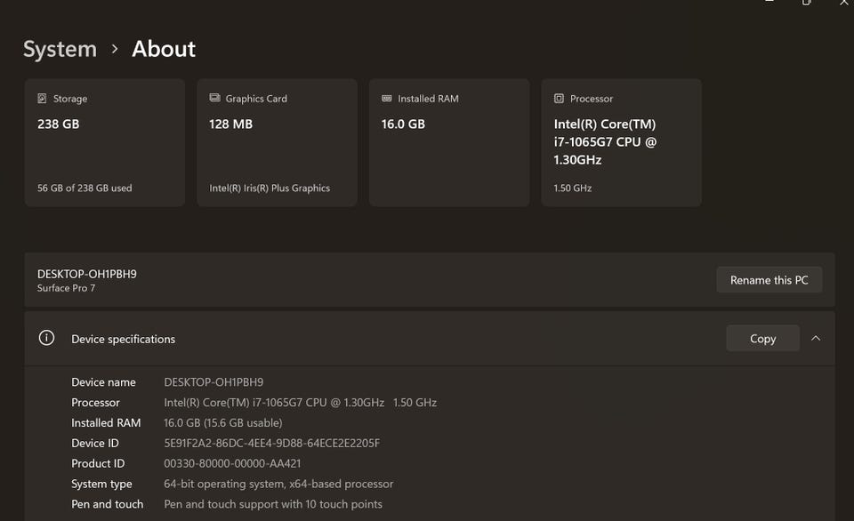This screenshot has width=854, height=521.
Task: Collapse the Device specifications section chevron
Action: [816, 339]
